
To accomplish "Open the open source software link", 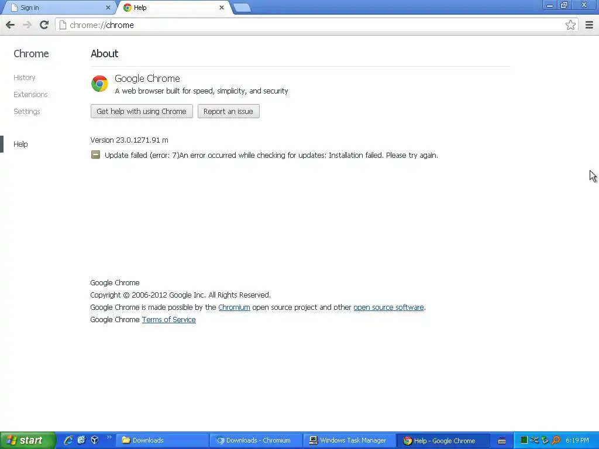I will (388, 308).
